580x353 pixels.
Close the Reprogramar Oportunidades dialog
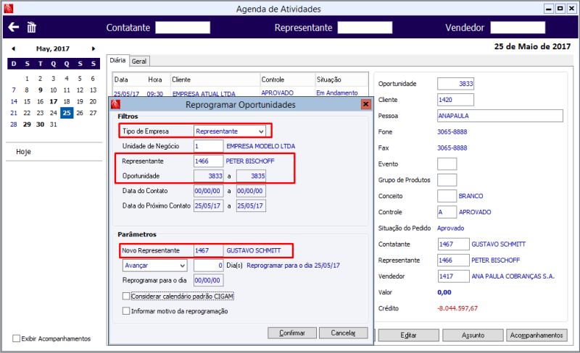click(366, 104)
